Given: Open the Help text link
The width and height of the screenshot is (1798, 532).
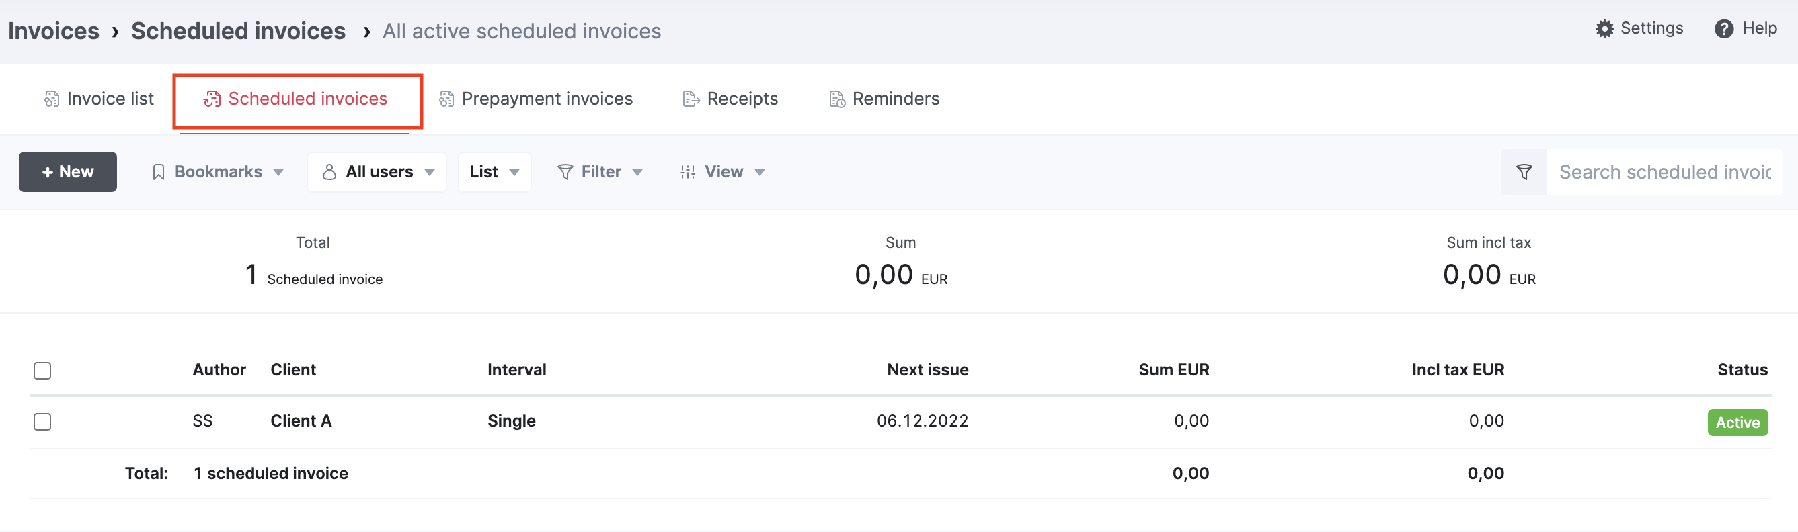Looking at the screenshot, I should 1760,29.
